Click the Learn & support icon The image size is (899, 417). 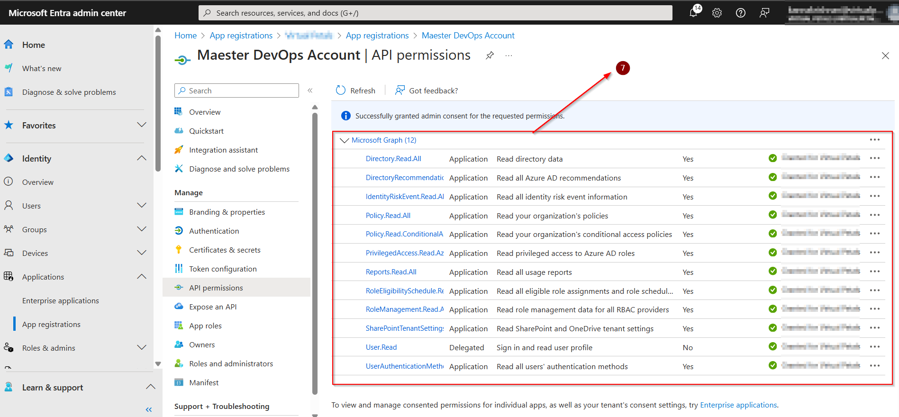(x=9, y=387)
